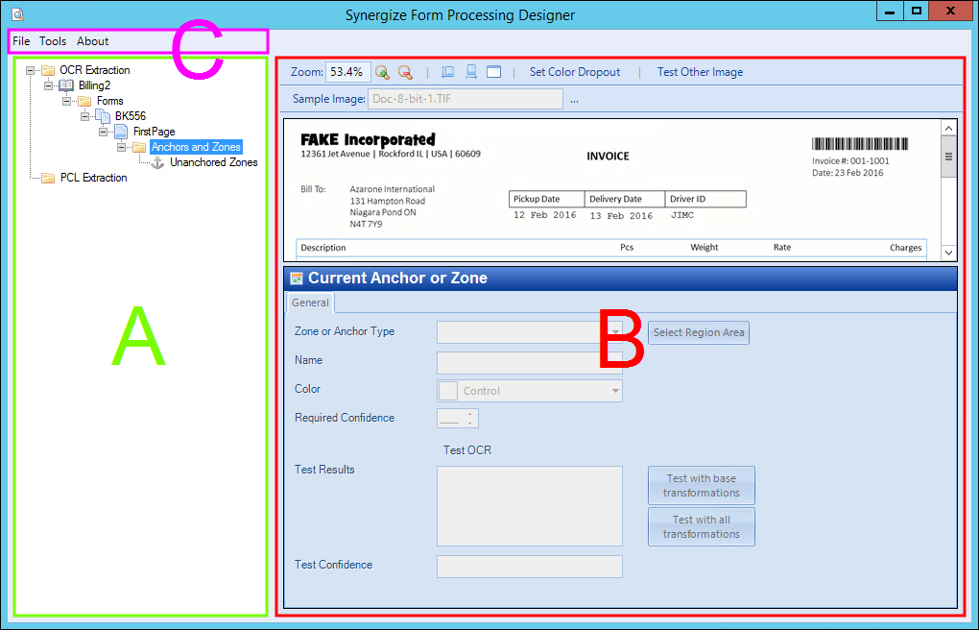979x630 pixels.
Task: Switch to the General tab
Action: point(310,303)
